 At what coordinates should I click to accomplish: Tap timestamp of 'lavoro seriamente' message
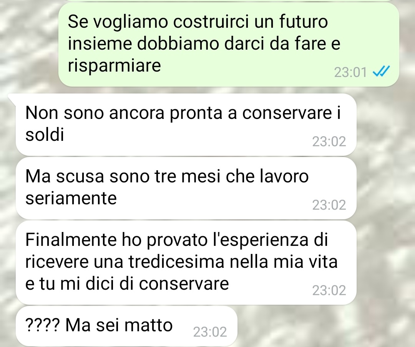[x=329, y=205]
